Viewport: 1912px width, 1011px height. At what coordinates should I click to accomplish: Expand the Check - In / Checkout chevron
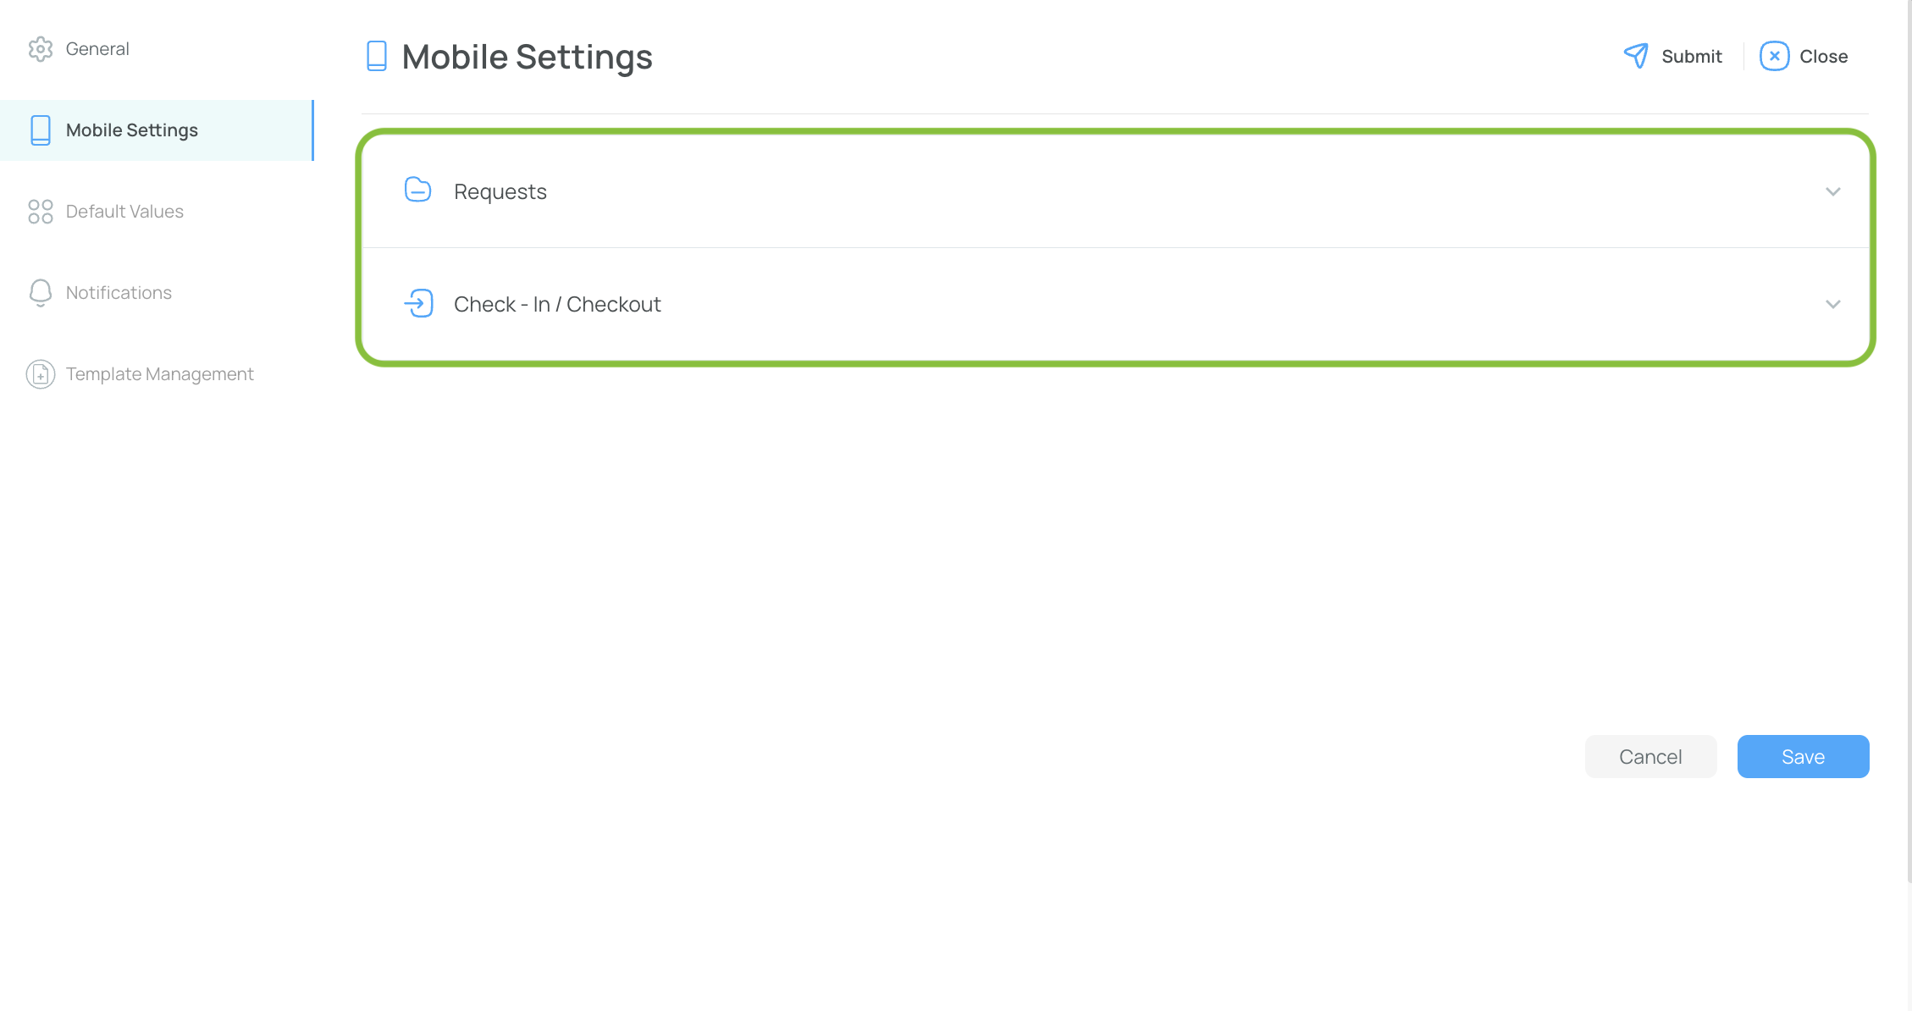[x=1833, y=304]
